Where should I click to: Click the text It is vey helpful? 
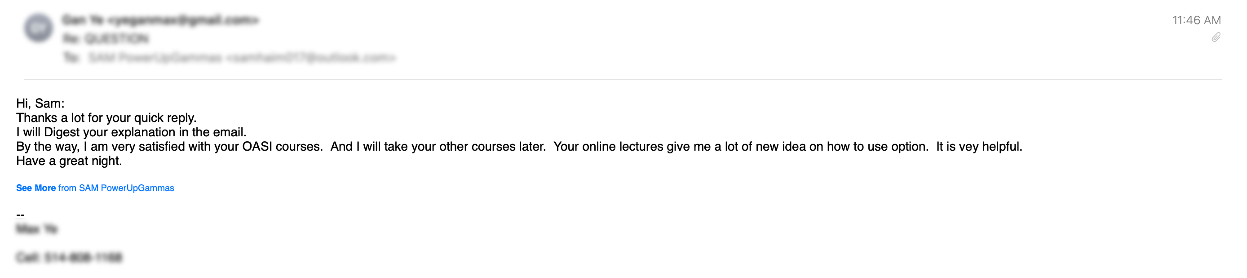979,147
